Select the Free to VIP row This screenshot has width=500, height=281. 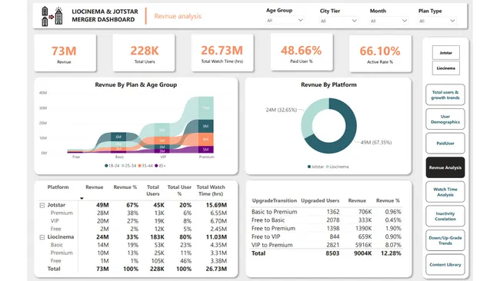(x=326, y=236)
